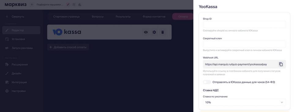
Task: Click the back arrow next to the quiz name
Action: tap(32, 5)
